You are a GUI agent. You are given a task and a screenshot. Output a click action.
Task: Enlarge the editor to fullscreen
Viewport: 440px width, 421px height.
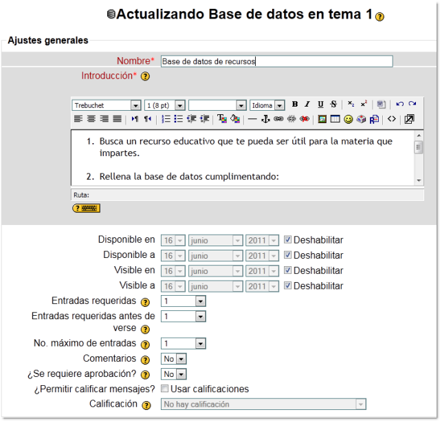[x=409, y=119]
